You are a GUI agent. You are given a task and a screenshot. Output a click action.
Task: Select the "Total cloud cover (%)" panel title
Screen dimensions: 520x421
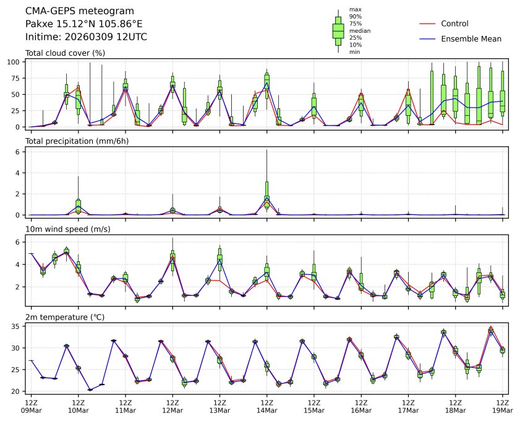(x=65, y=53)
